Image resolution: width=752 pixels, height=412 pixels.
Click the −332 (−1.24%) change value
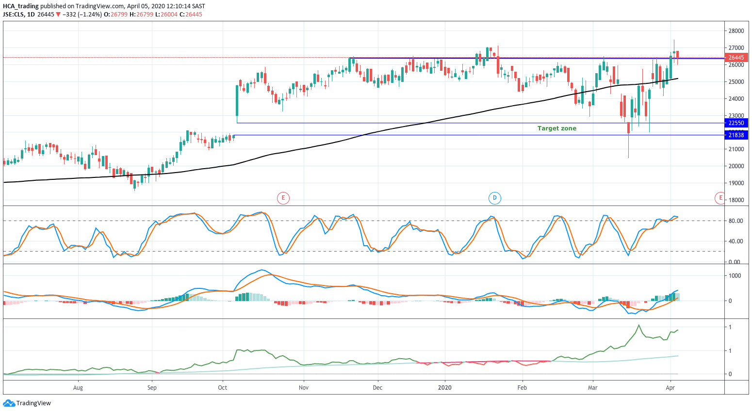point(82,15)
